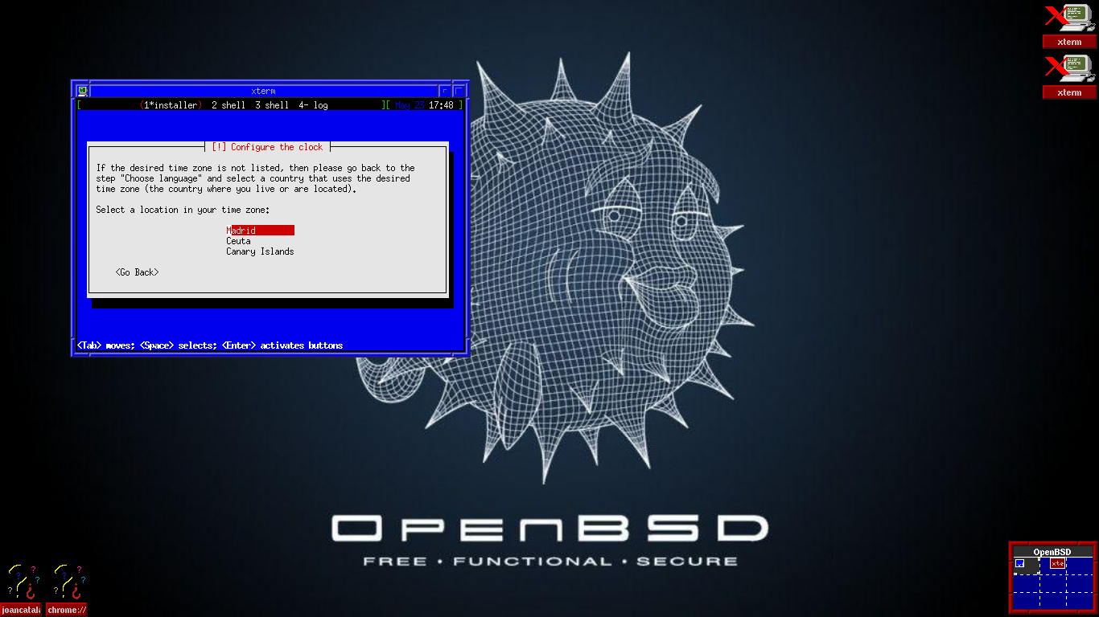The height and width of the screenshot is (617, 1099).
Task: Open the second iconified xterm desktop icon
Action: (1069, 76)
